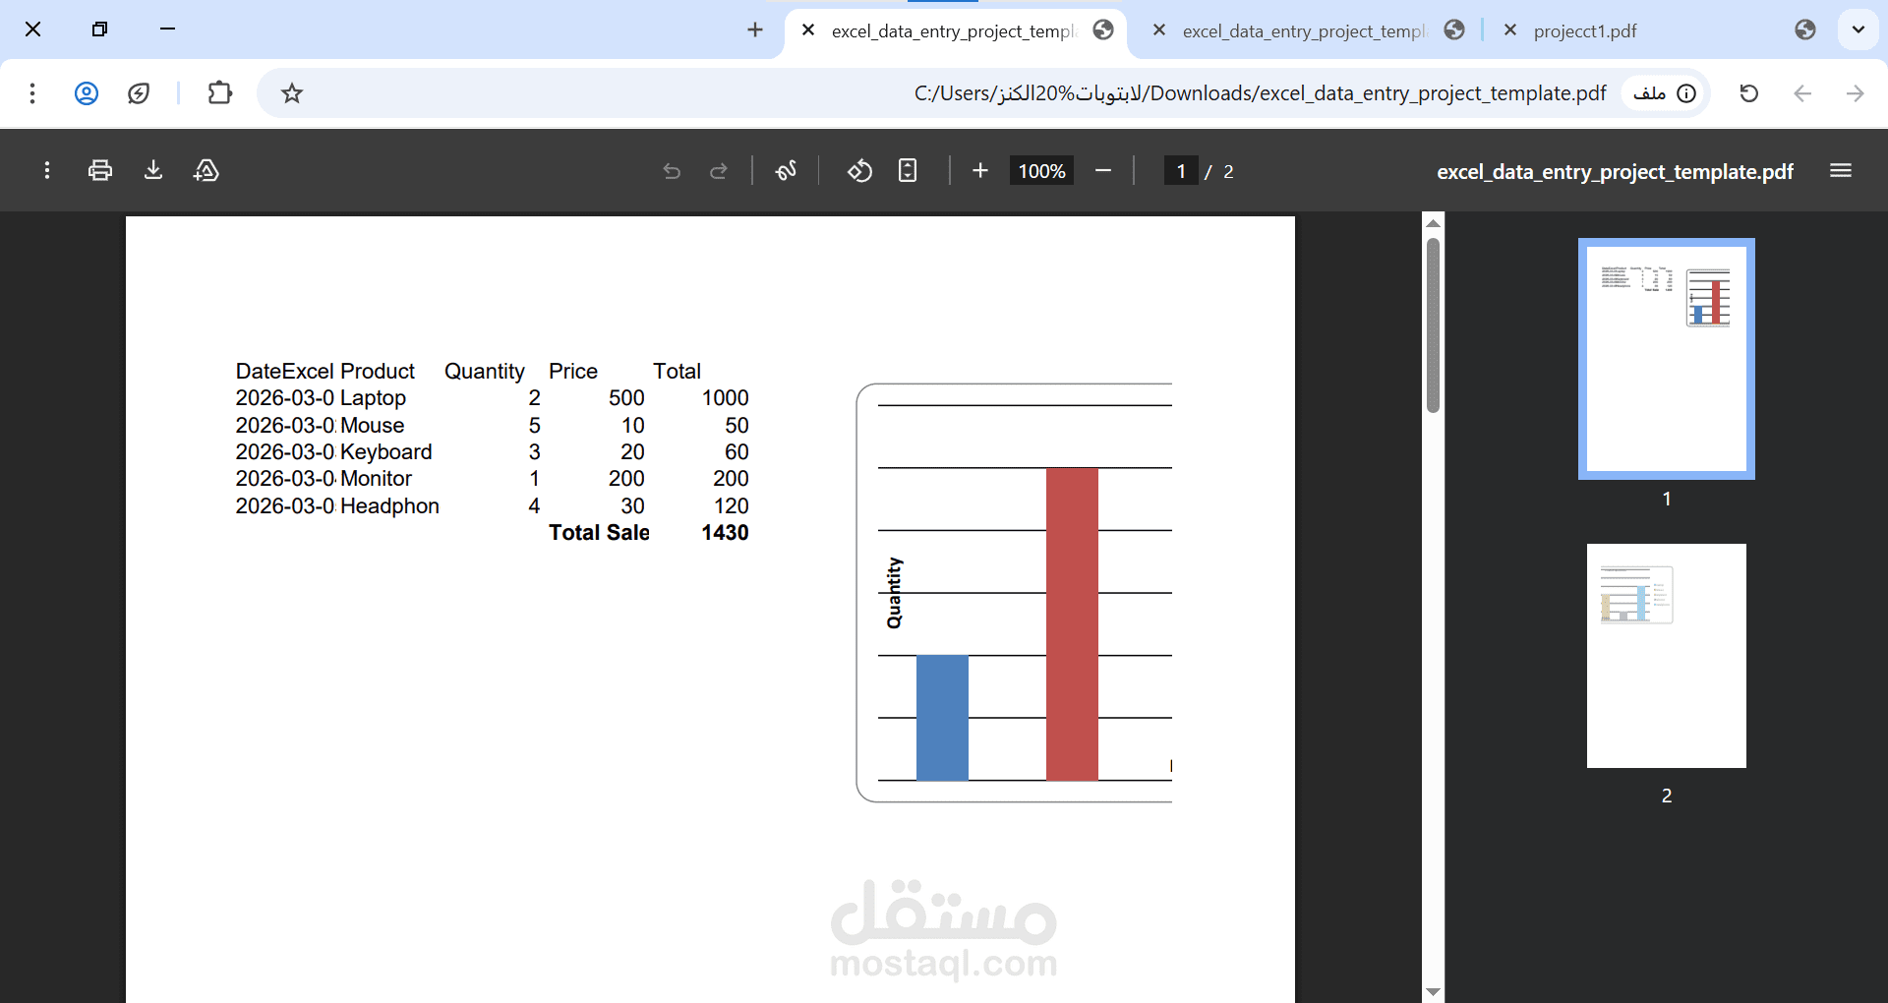Open the extensions puzzle-piece icon
1888x1003 pixels.
[x=219, y=93]
